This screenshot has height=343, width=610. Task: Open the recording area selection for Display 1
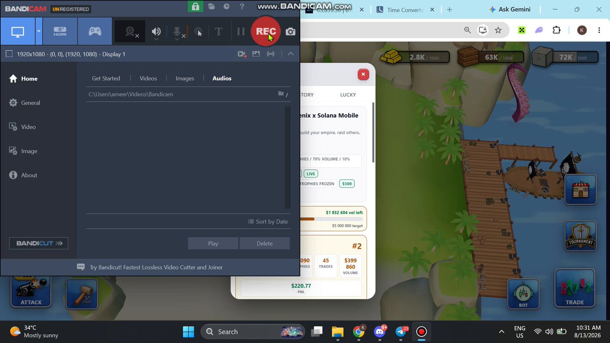point(66,54)
